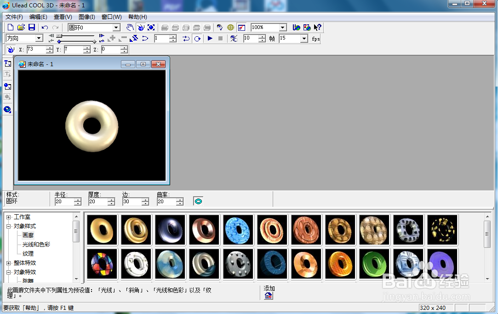The image size is (498, 314).
Task: Click the end keyframe diamond marker
Action: tap(94, 41)
